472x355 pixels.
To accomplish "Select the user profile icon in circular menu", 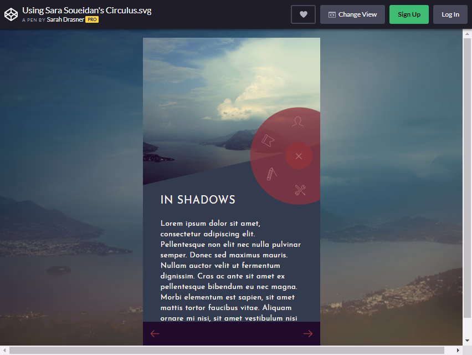I will coord(297,121).
